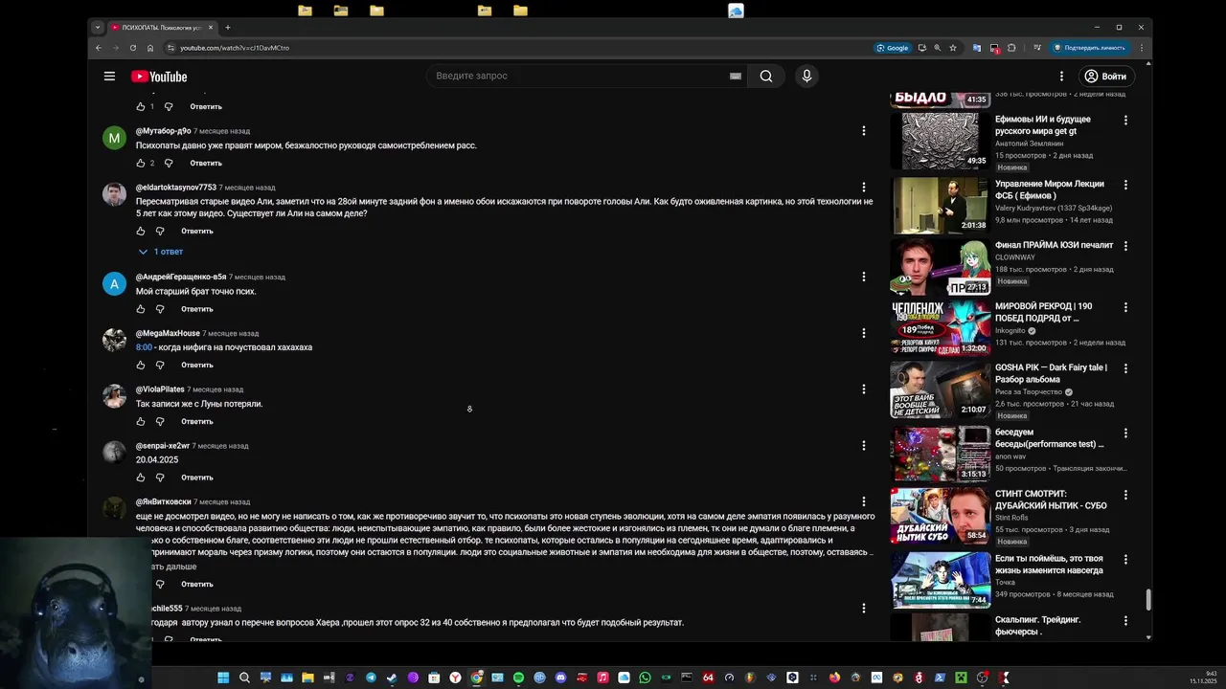Click the comment text '20.04.2025'
Viewport: 1226px width, 689px height.
157,460
